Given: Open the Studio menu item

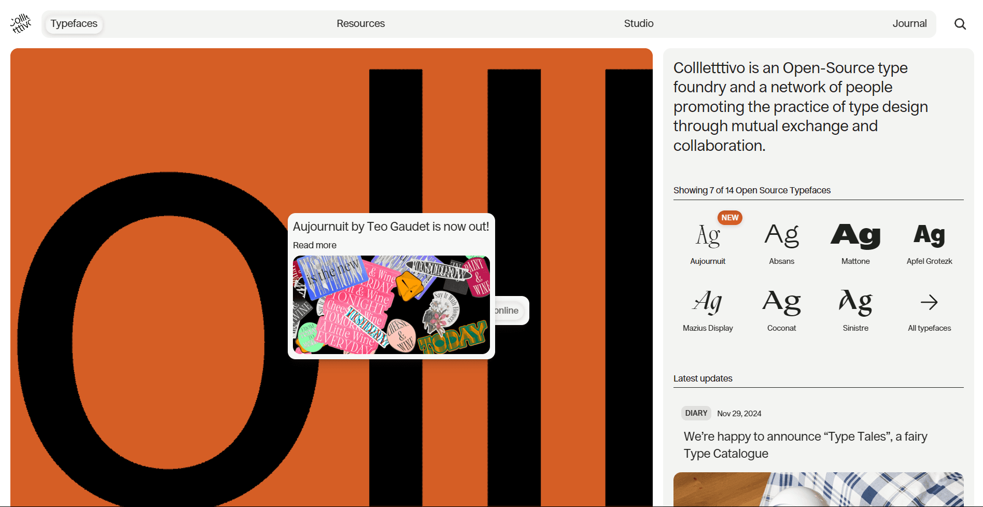Looking at the screenshot, I should (x=638, y=24).
